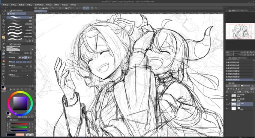The height and width of the screenshot is (138, 255).
Task: Select transparent color under main color swatches
Action: [x=9, y=117]
